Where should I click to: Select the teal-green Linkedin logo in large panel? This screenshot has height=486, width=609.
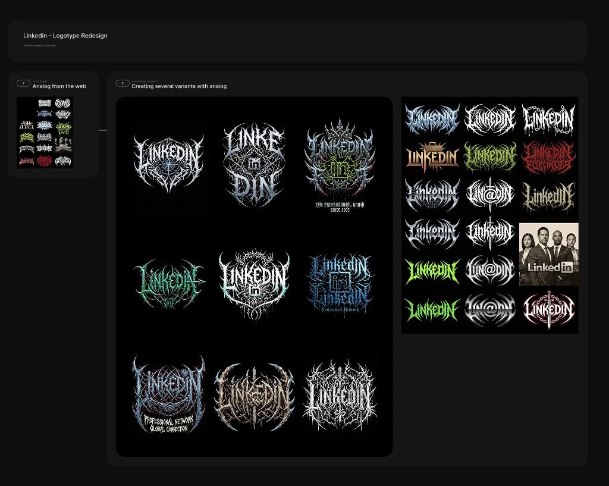click(x=168, y=283)
